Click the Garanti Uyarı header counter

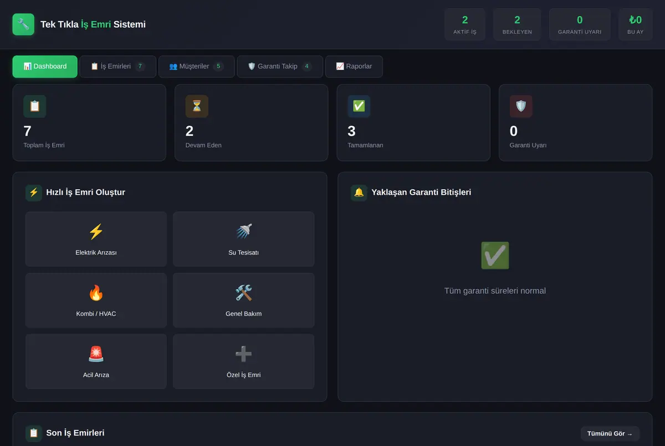pos(580,24)
